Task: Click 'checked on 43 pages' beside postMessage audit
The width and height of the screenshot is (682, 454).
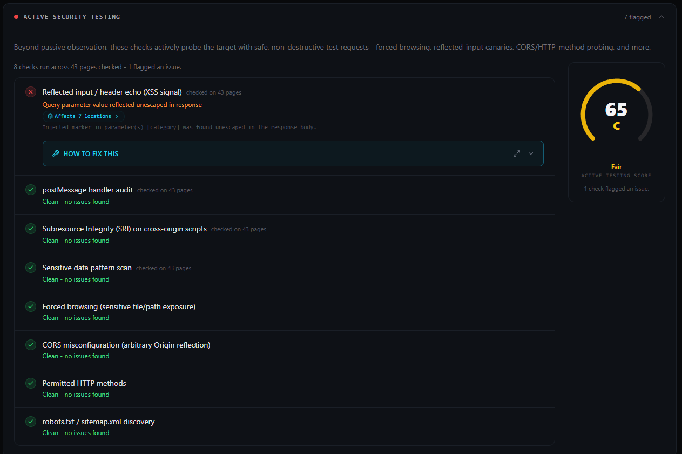Action: 165,191
